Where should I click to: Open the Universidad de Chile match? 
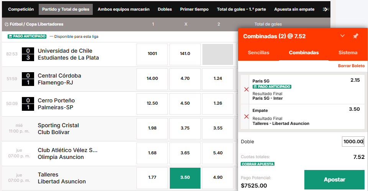pyautogui.click(x=65, y=54)
